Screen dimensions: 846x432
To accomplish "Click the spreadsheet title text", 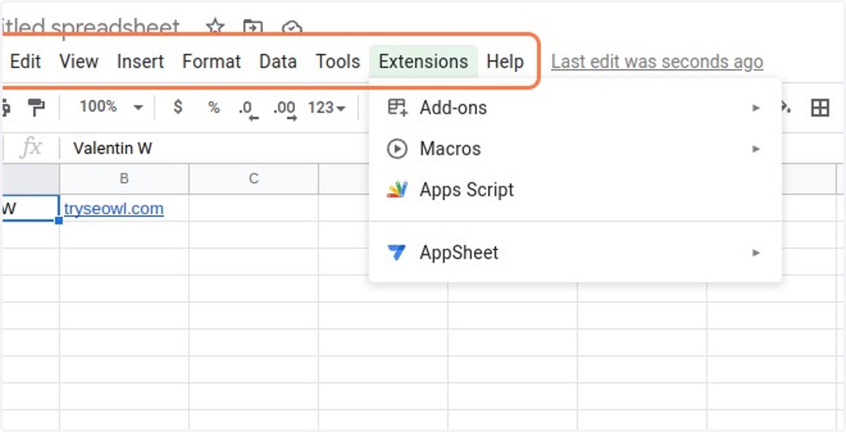I will tap(90, 27).
